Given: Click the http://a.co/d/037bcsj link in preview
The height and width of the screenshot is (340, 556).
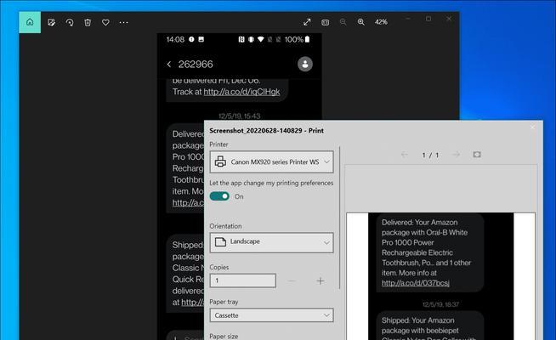Looking at the screenshot, I should click(416, 283).
